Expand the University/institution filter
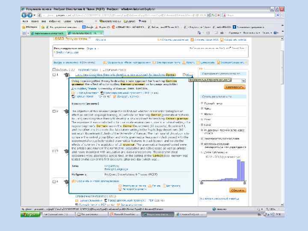 [202, 139]
